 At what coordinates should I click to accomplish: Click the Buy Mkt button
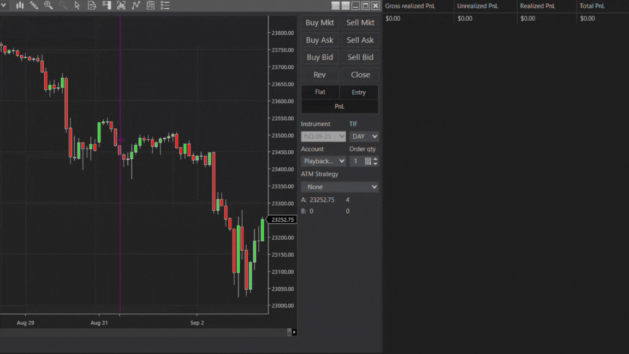[x=319, y=22]
